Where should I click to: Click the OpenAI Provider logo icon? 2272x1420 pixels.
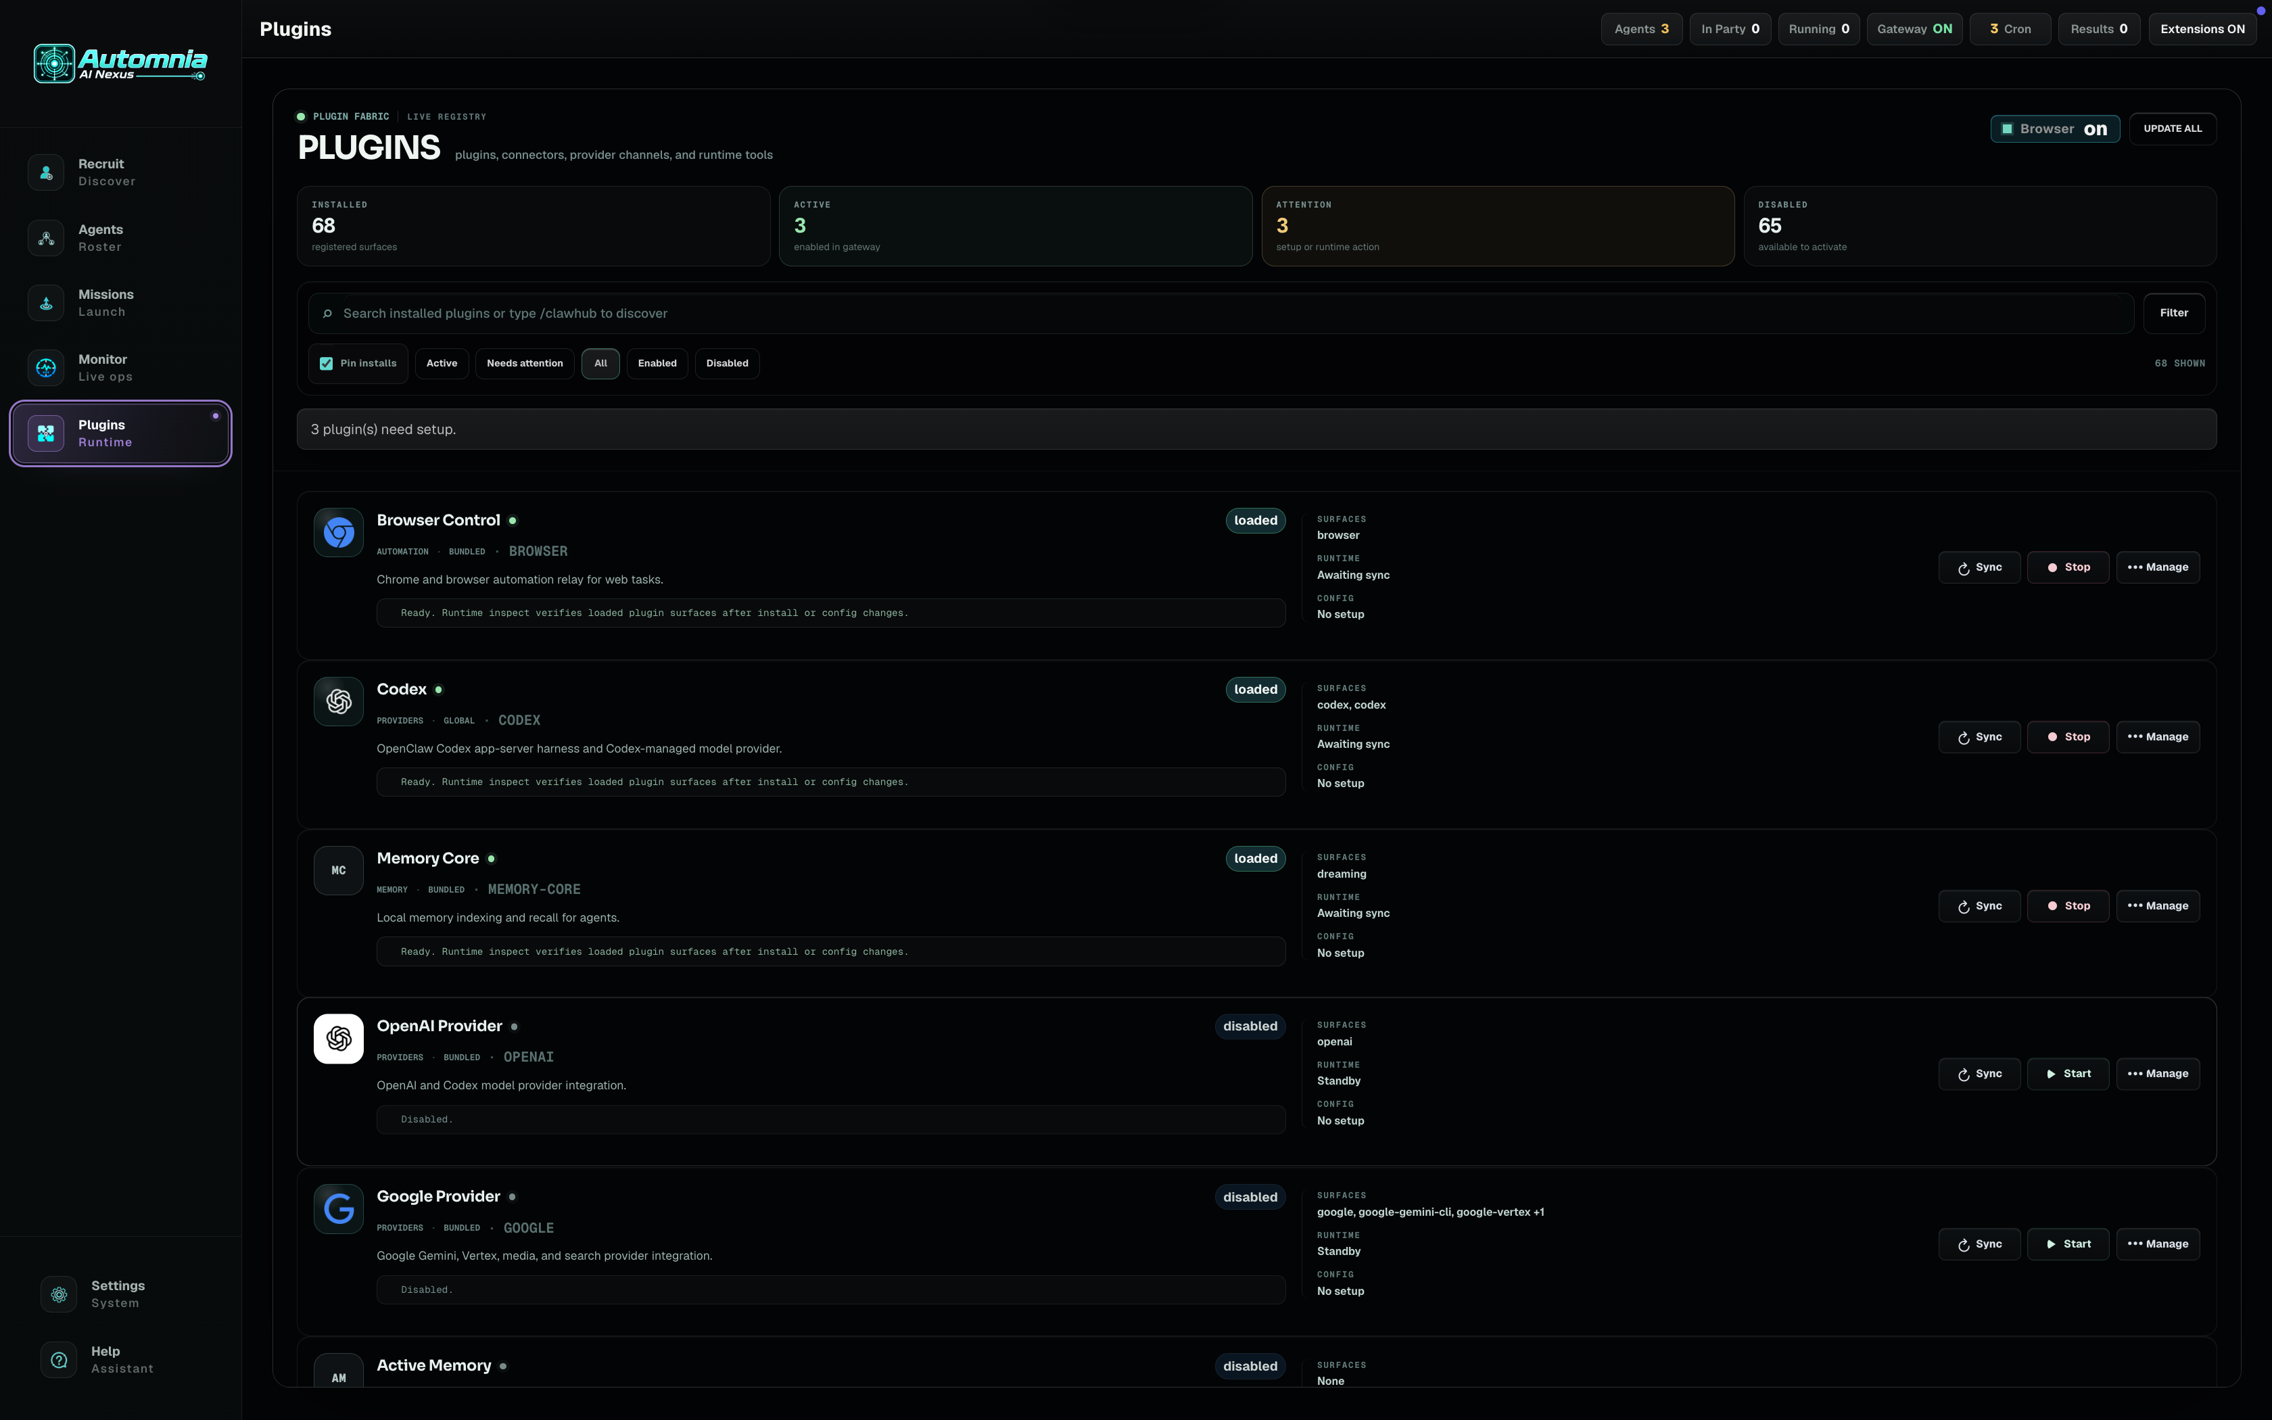[339, 1039]
